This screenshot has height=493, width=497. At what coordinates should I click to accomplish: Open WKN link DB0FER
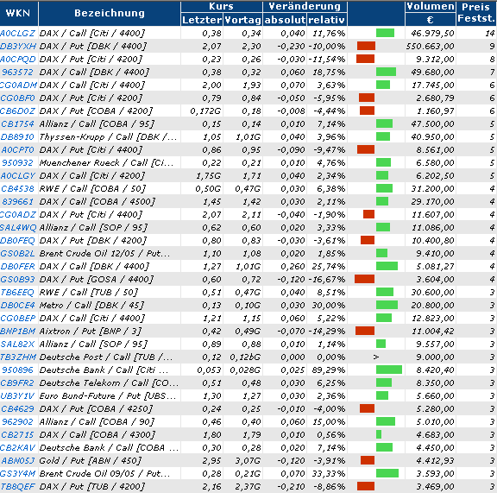coord(17,267)
